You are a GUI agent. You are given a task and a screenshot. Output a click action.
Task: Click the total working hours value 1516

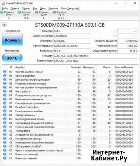(x=128, y=51)
